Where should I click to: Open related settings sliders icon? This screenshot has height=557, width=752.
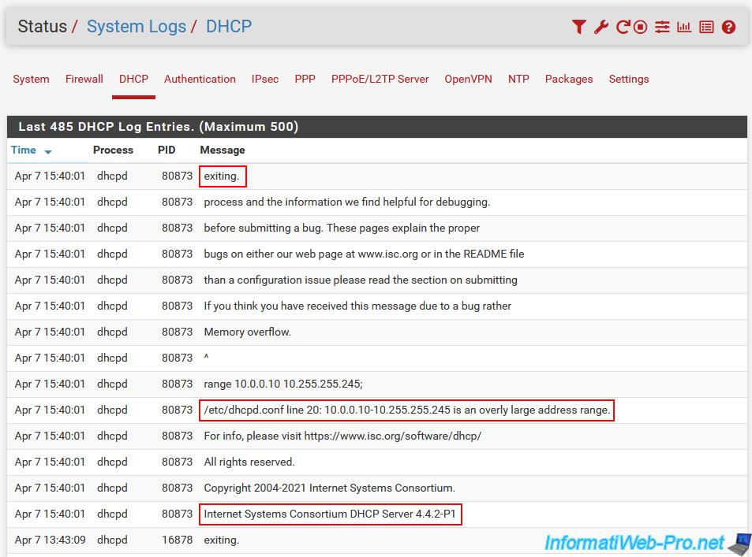(662, 27)
